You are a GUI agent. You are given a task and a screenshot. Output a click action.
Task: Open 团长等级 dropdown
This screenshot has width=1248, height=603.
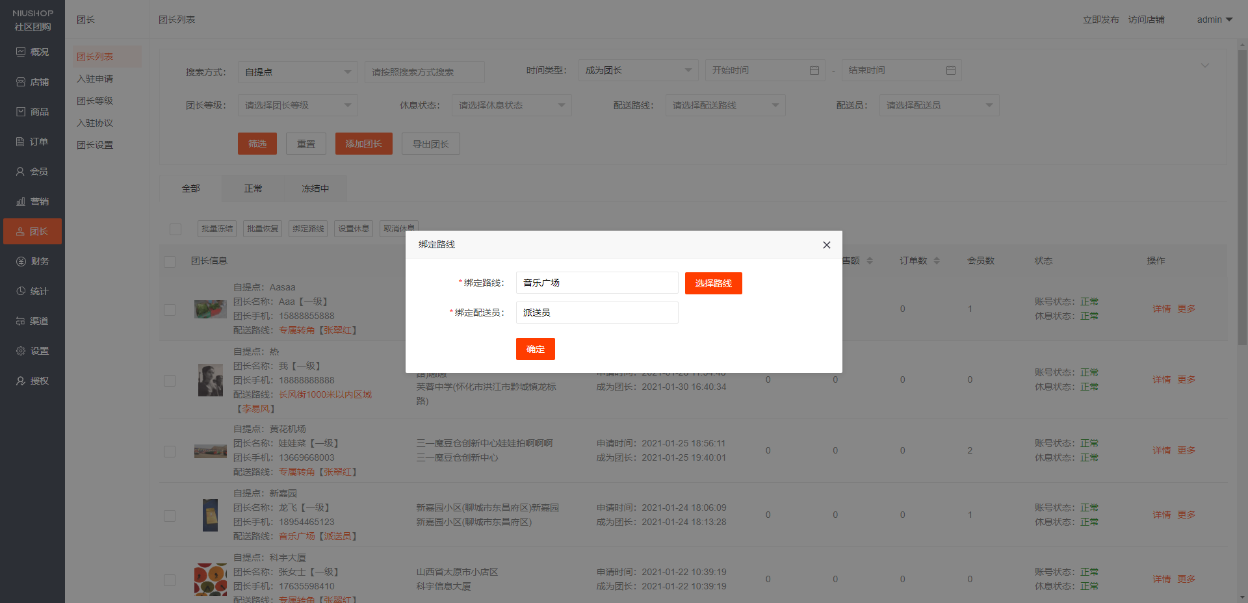click(x=298, y=105)
